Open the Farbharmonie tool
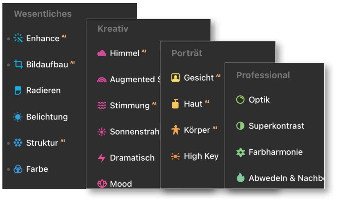337x200 pixels. [x=276, y=152]
